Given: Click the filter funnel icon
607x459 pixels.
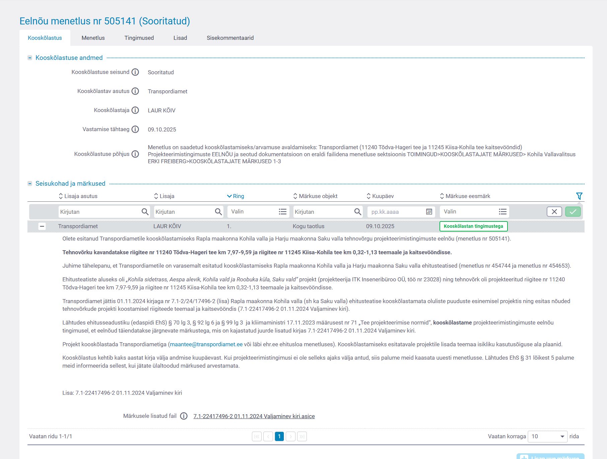Looking at the screenshot, I should [579, 196].
